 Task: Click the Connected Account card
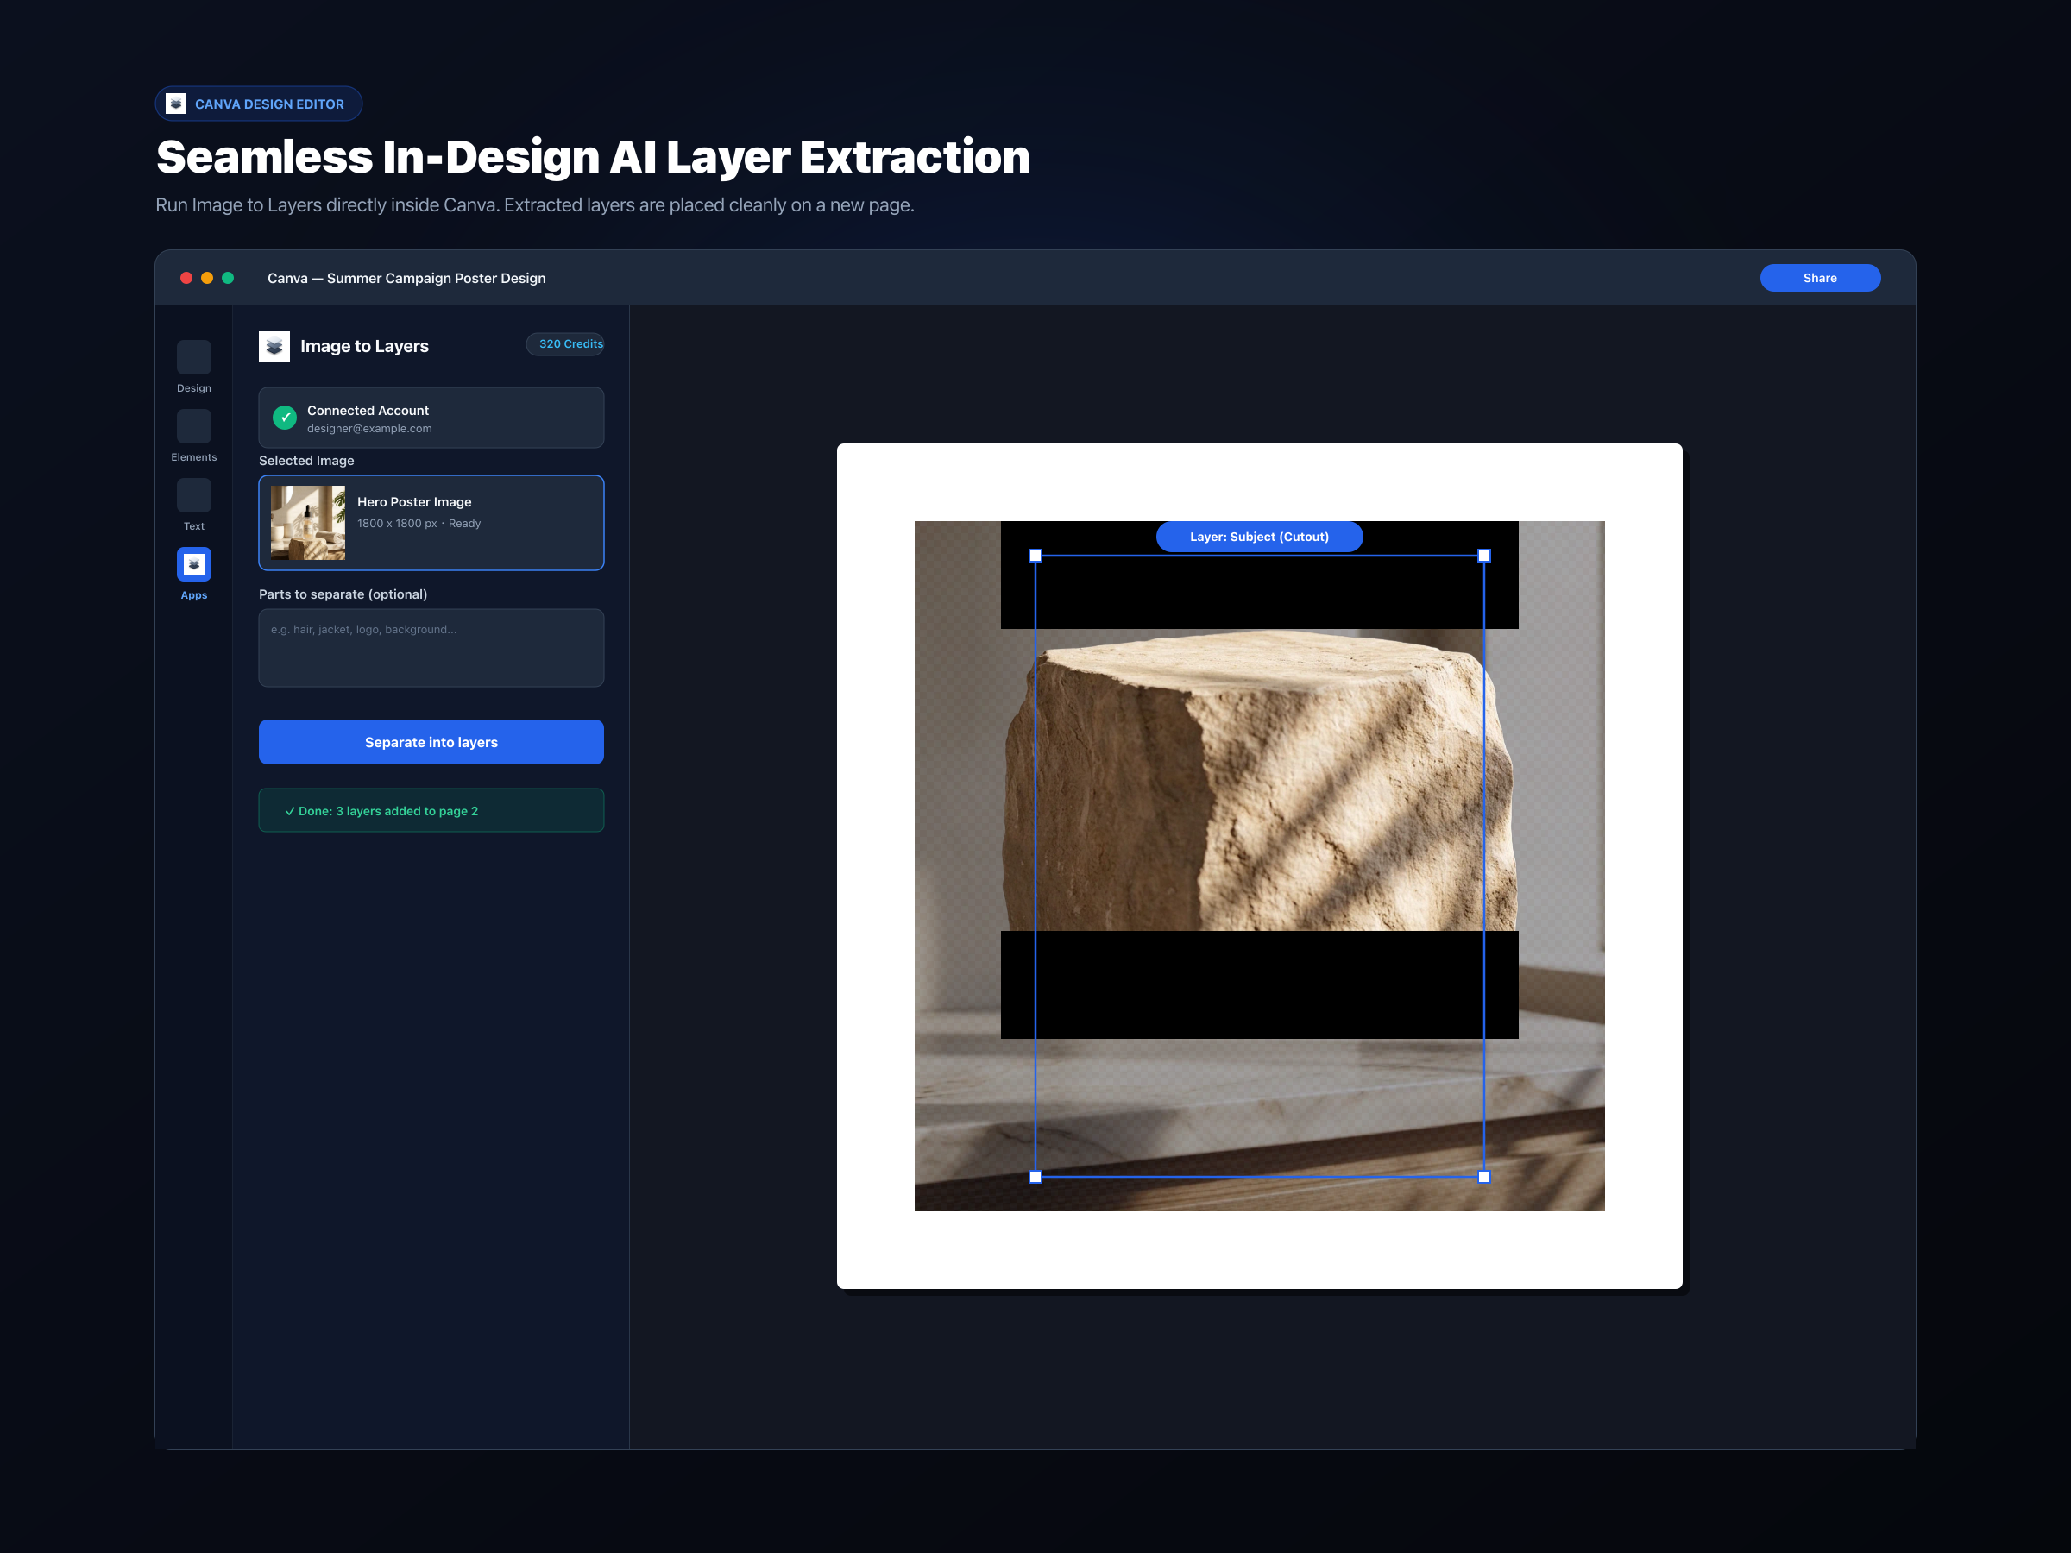pyautogui.click(x=431, y=418)
